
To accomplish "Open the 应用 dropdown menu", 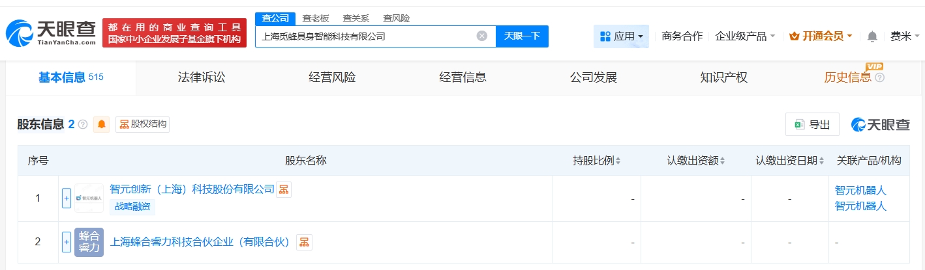I will coord(621,36).
